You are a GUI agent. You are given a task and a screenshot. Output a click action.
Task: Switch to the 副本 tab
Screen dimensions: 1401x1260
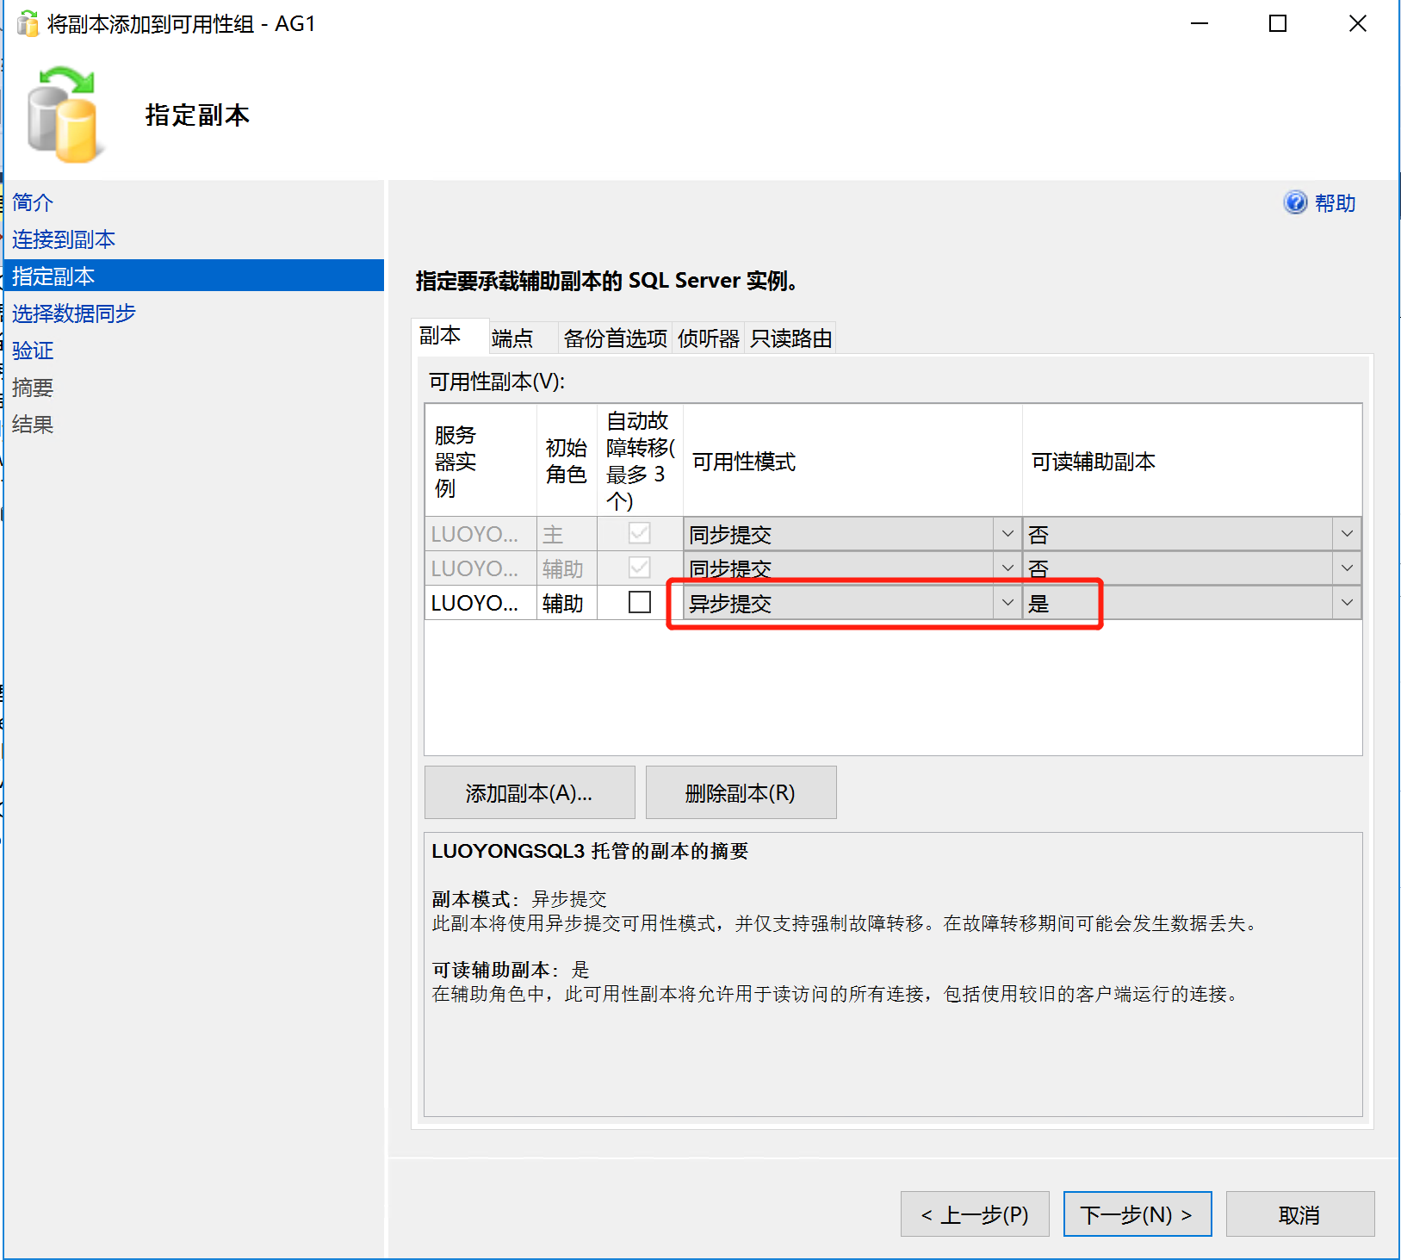(x=449, y=336)
